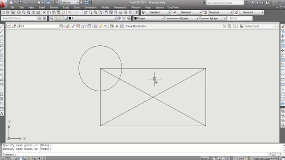Toggle the layer freeze sun icon

(60, 18)
